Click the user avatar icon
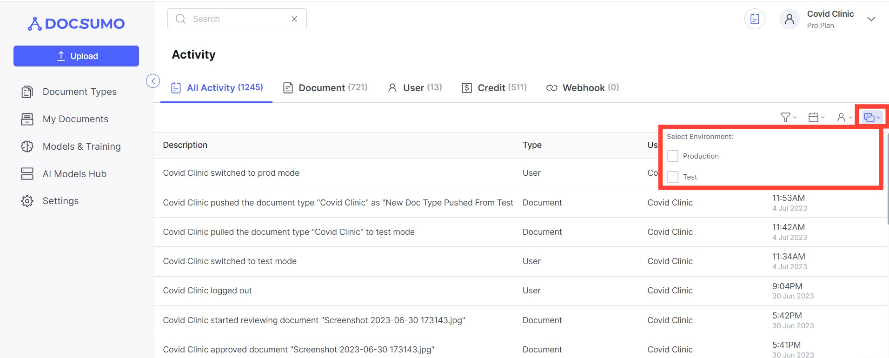This screenshot has width=889, height=358. [789, 19]
